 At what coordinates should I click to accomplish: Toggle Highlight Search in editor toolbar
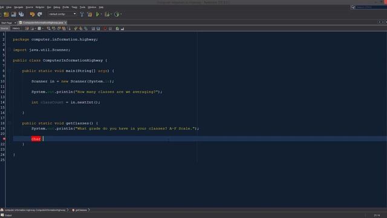pos(63,28)
